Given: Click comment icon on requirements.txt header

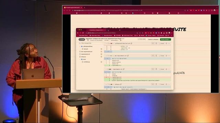Looking at the screenshot, I should point(166,69).
